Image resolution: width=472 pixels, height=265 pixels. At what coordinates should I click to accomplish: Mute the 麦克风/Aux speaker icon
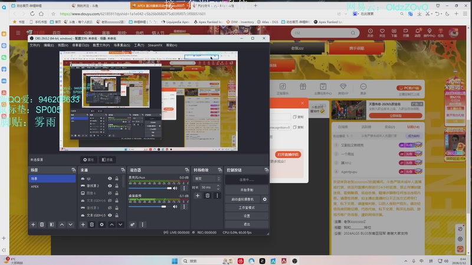click(x=175, y=188)
